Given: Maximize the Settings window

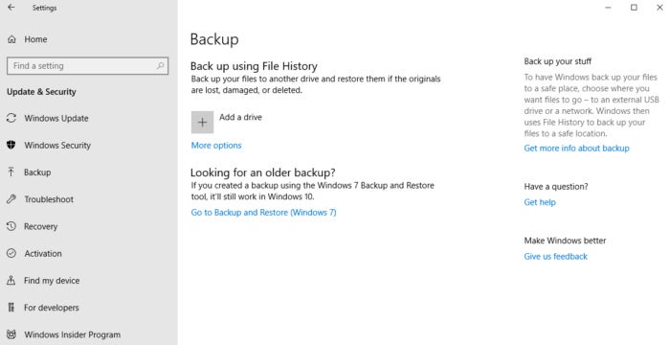Looking at the screenshot, I should [634, 8].
